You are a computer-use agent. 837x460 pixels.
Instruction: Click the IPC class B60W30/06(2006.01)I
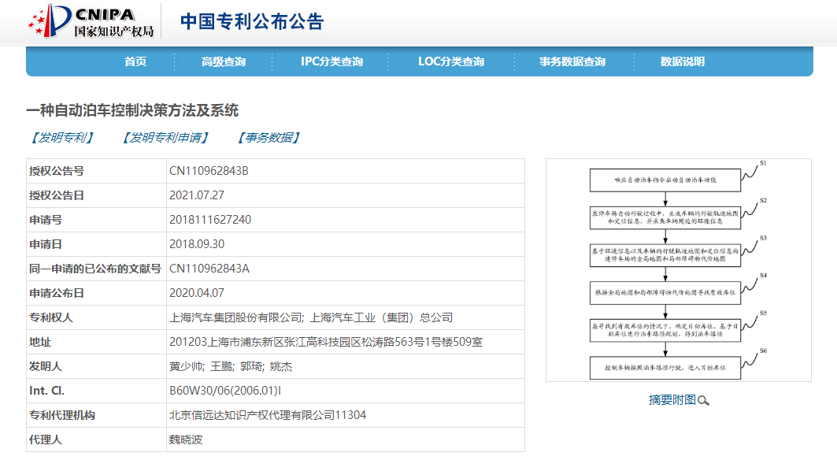[225, 391]
